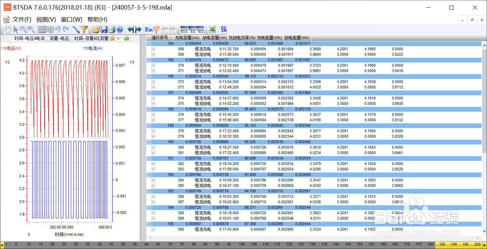The image size is (487, 249).
Task: Click the 充电能量(Wh) column header
Action: [x=270, y=38]
